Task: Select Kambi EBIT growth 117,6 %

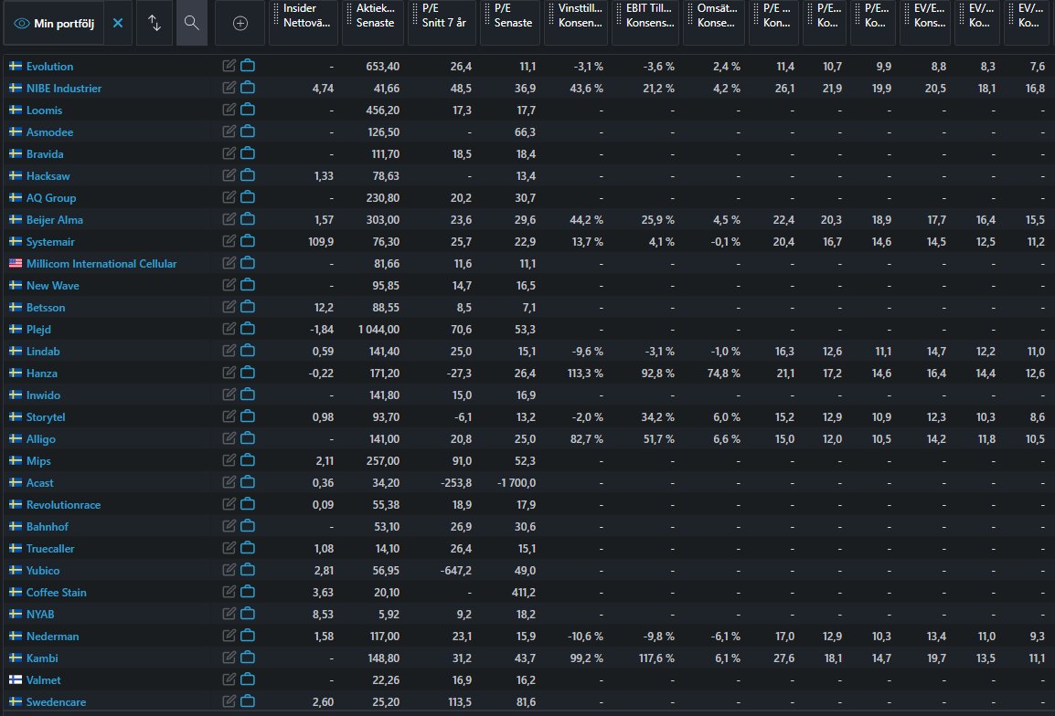Action: [656, 658]
